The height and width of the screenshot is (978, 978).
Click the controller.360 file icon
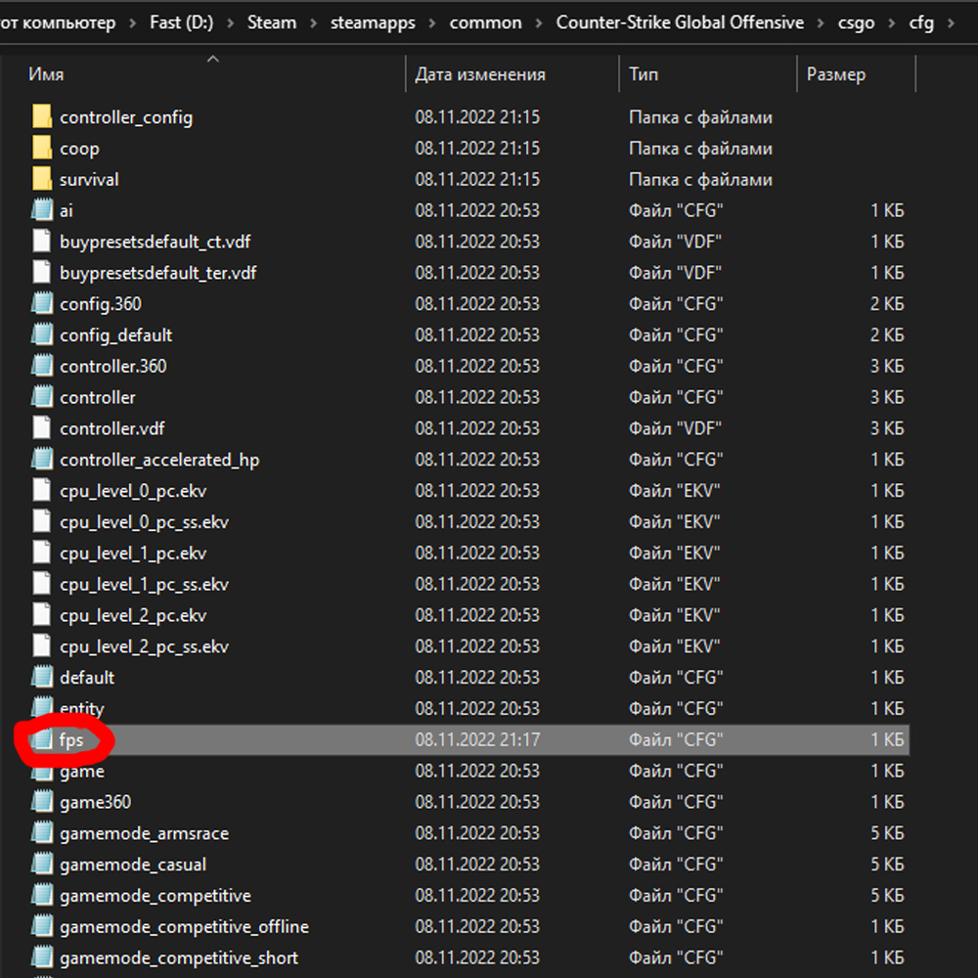coord(42,366)
